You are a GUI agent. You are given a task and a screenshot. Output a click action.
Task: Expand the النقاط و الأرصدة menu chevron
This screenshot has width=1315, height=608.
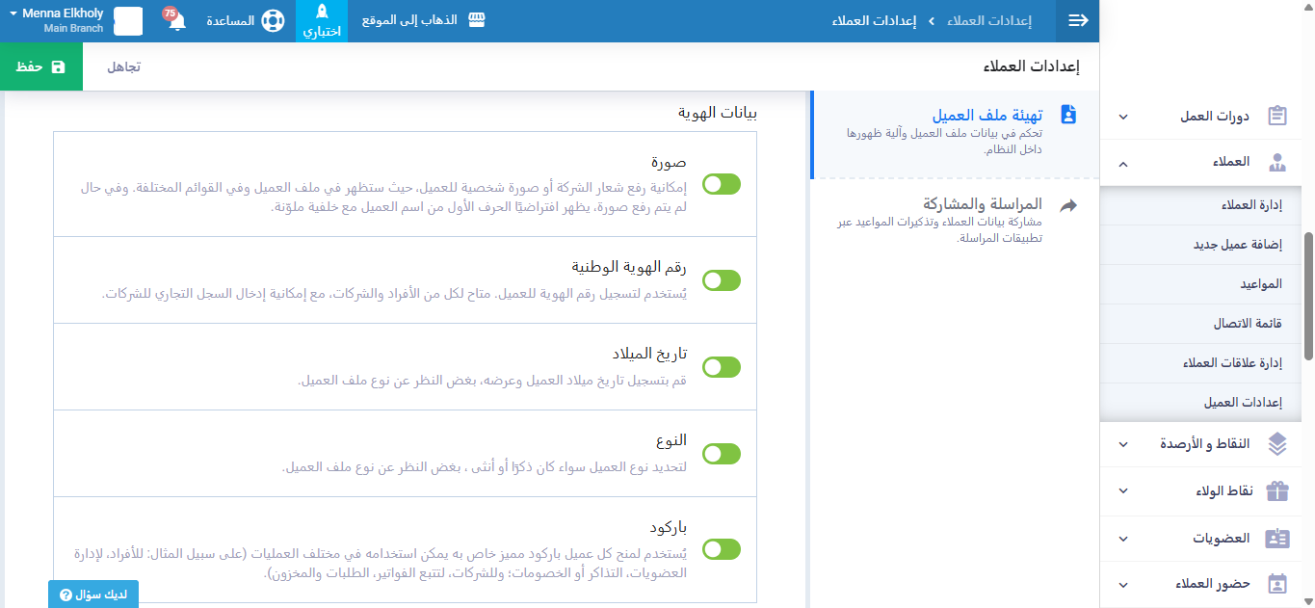point(1123,444)
